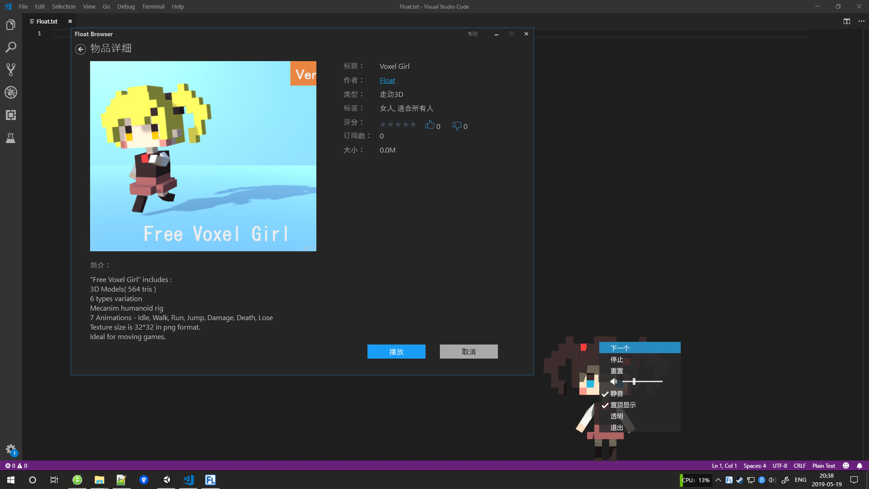
Task: Click the Free Voxel Girl preview image
Action: (x=203, y=156)
